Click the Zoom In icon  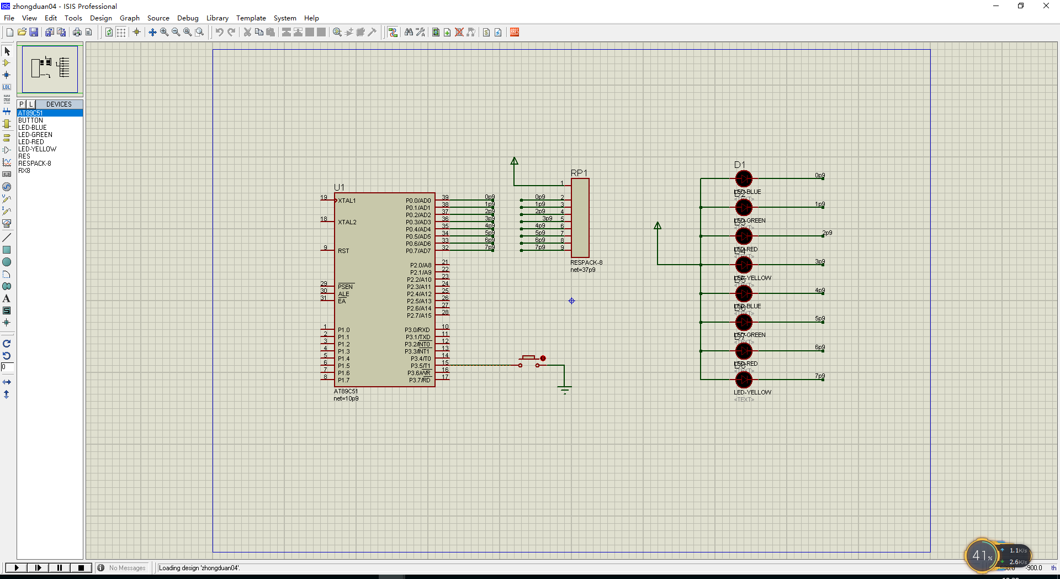coord(164,32)
